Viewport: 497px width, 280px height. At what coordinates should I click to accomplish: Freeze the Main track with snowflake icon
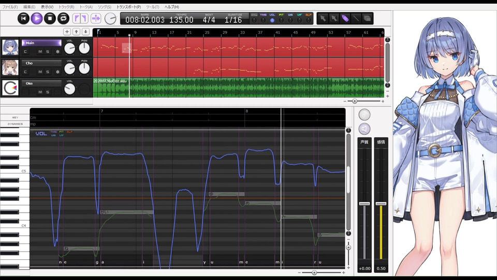(x=57, y=51)
